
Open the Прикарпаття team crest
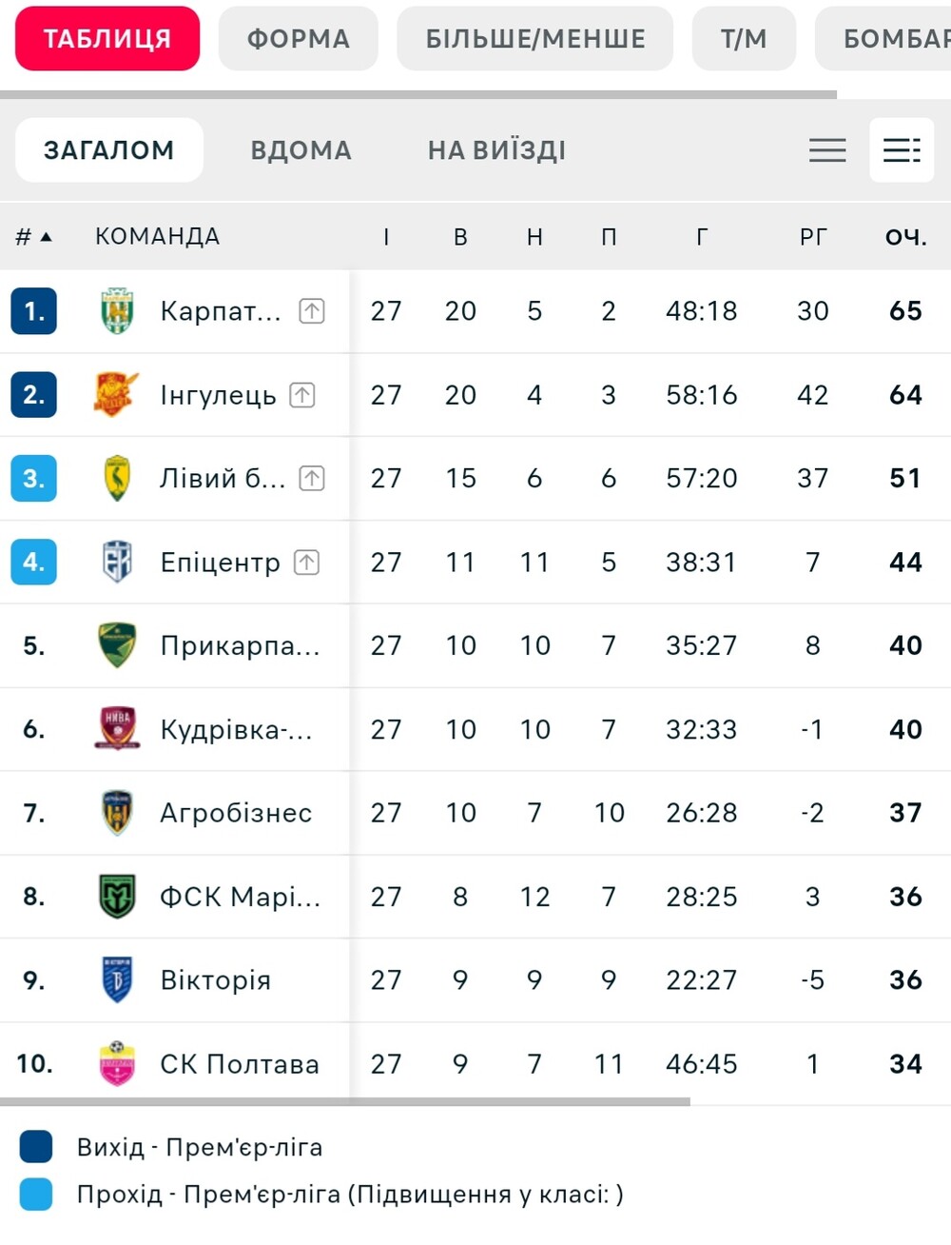click(117, 645)
